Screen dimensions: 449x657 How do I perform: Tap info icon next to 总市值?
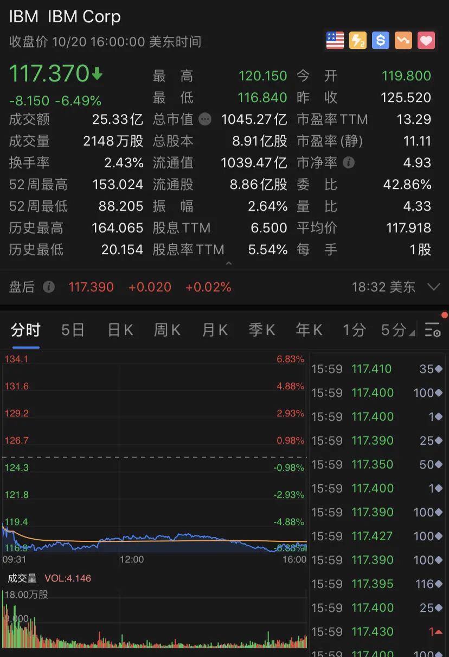205,119
